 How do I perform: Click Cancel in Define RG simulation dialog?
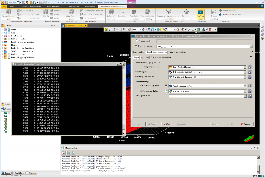point(247,124)
